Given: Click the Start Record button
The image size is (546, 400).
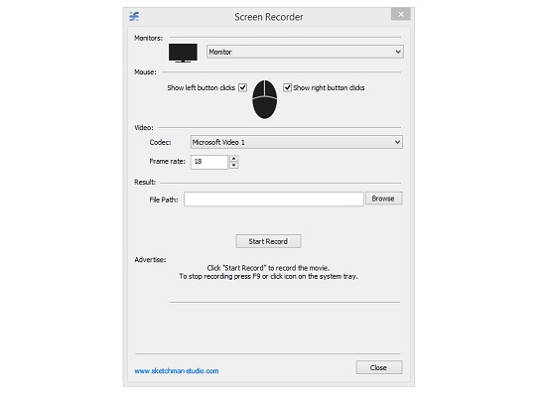Looking at the screenshot, I should click(x=268, y=241).
